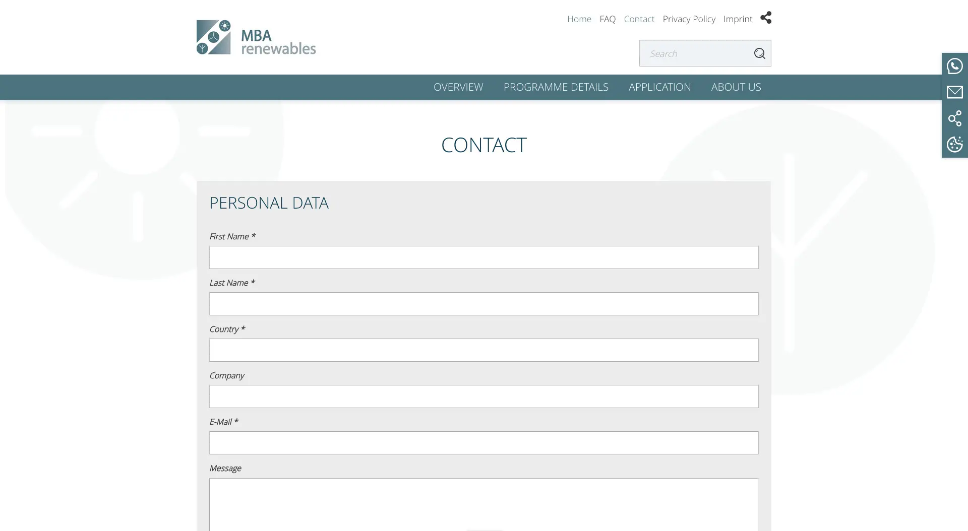Click the 'CONTACT' page heading
This screenshot has width=968, height=531.
coord(483,145)
